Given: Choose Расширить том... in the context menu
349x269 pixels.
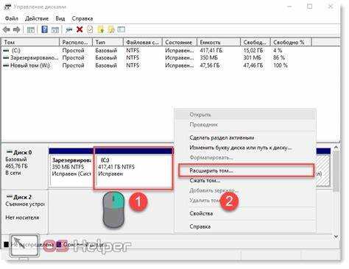Looking at the screenshot, I should [246, 171].
